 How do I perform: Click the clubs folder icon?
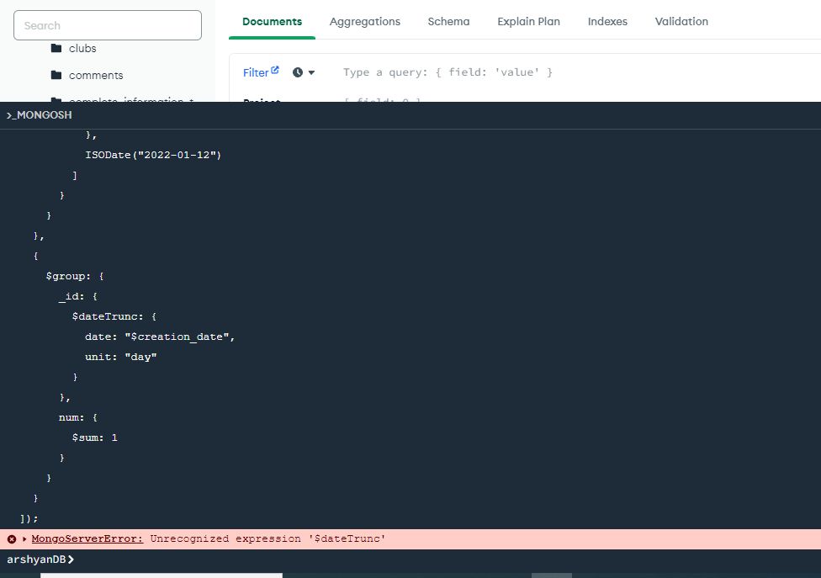point(56,48)
